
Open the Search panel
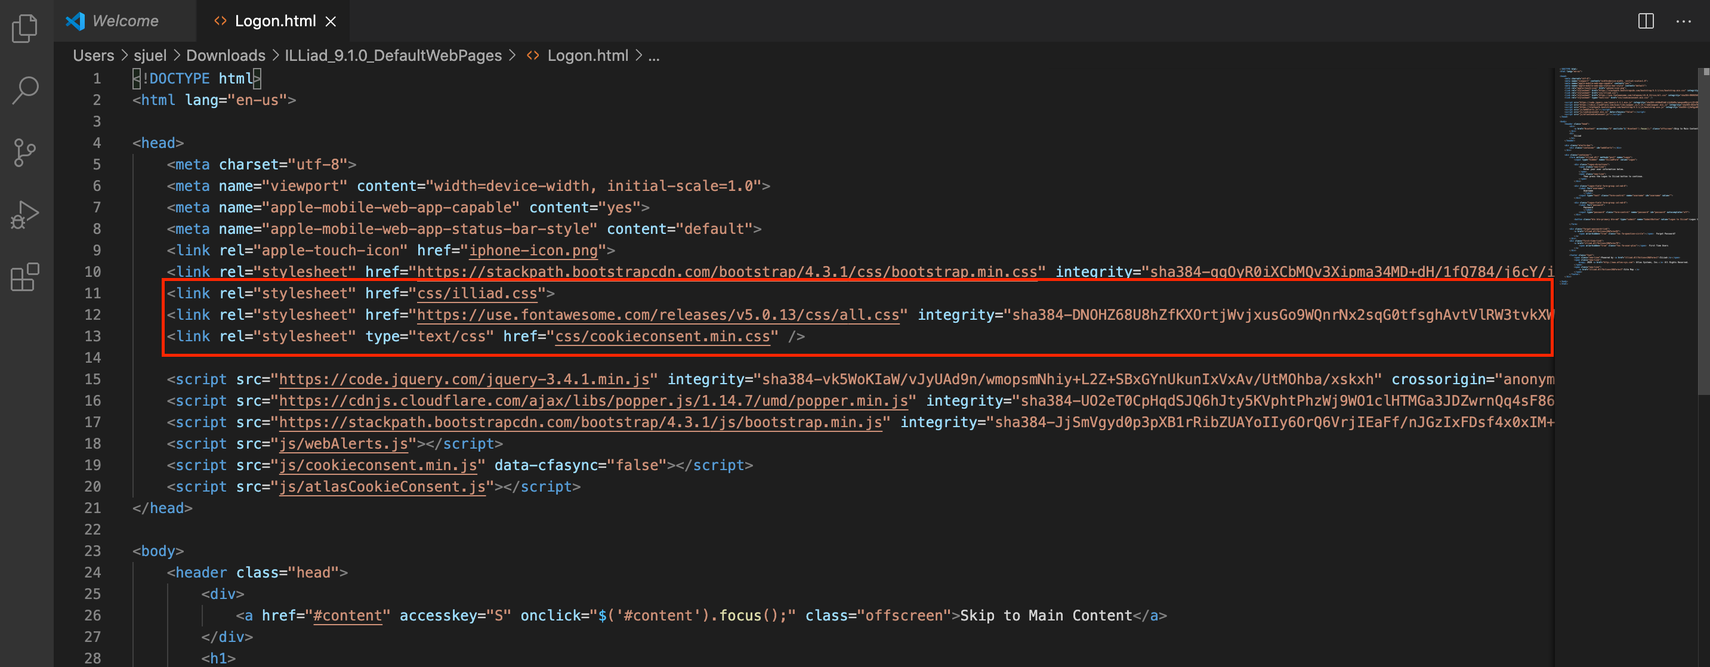coord(24,89)
